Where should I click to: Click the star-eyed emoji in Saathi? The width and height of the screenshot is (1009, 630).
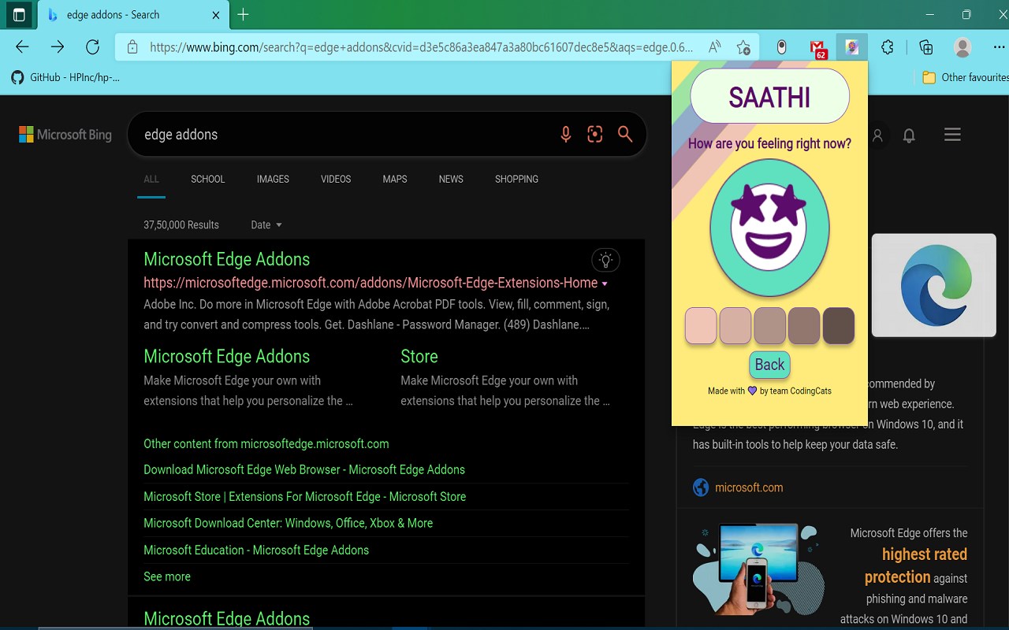[x=769, y=227]
